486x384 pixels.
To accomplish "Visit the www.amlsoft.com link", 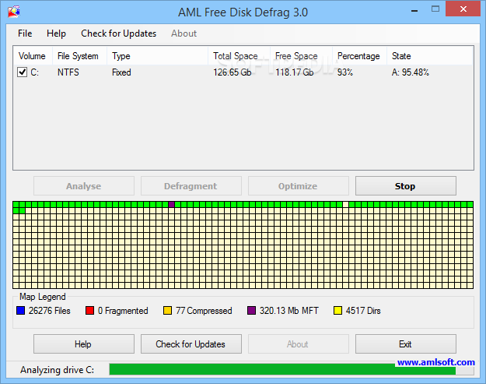I will pos(435,362).
